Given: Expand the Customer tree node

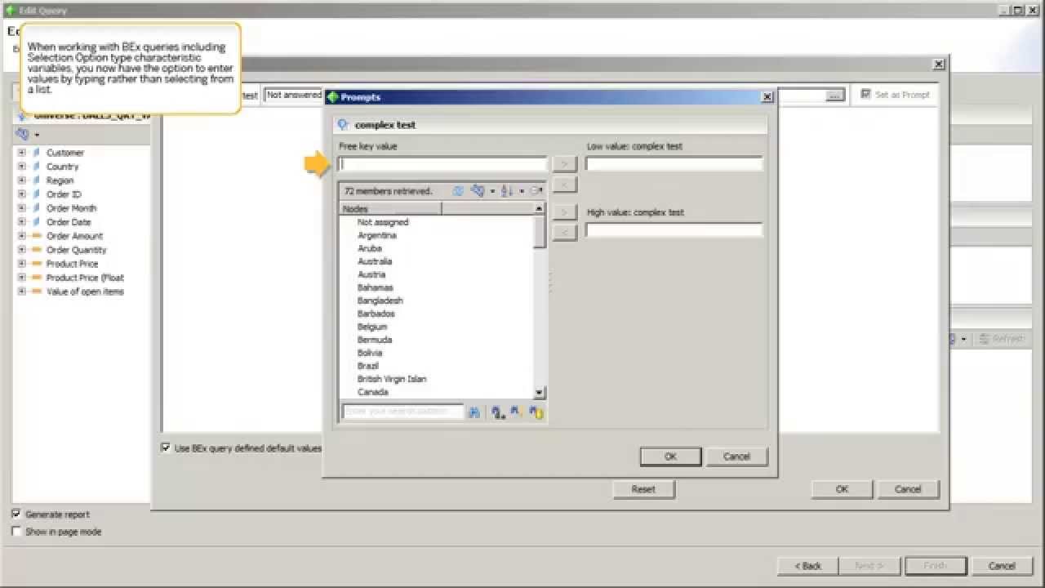Looking at the screenshot, I should (x=21, y=153).
